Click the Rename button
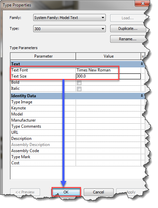The width and height of the screenshot is (158, 208). [x=128, y=39]
